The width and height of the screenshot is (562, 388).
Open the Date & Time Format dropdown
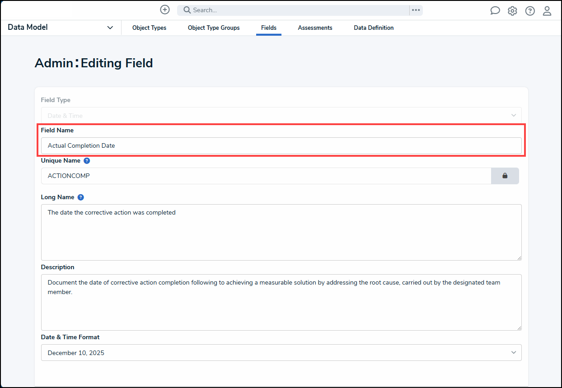(x=281, y=353)
